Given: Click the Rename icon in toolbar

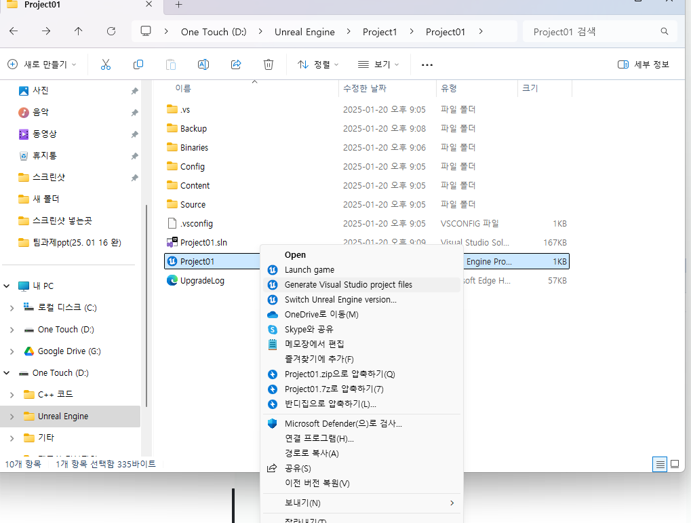Looking at the screenshot, I should pyautogui.click(x=203, y=64).
